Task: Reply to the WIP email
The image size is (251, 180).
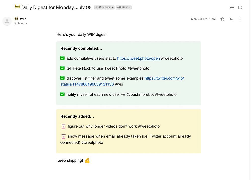Action: pyautogui.click(x=231, y=19)
